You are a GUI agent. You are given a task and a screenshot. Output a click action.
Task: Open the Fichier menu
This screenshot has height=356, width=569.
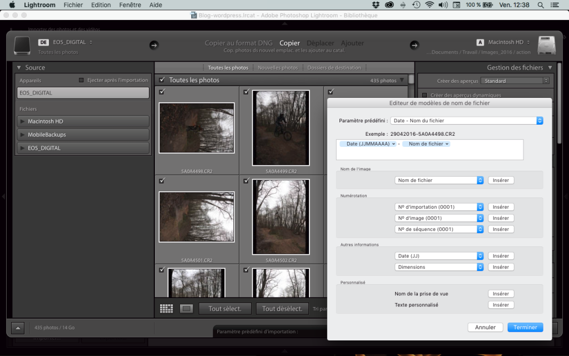[73, 4]
